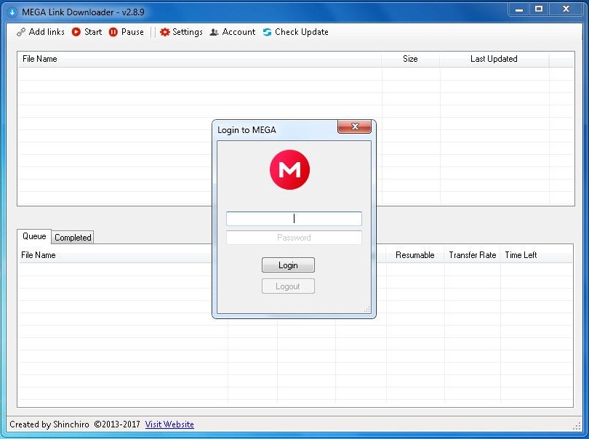
Task: Focus the email input field
Action: [x=294, y=219]
